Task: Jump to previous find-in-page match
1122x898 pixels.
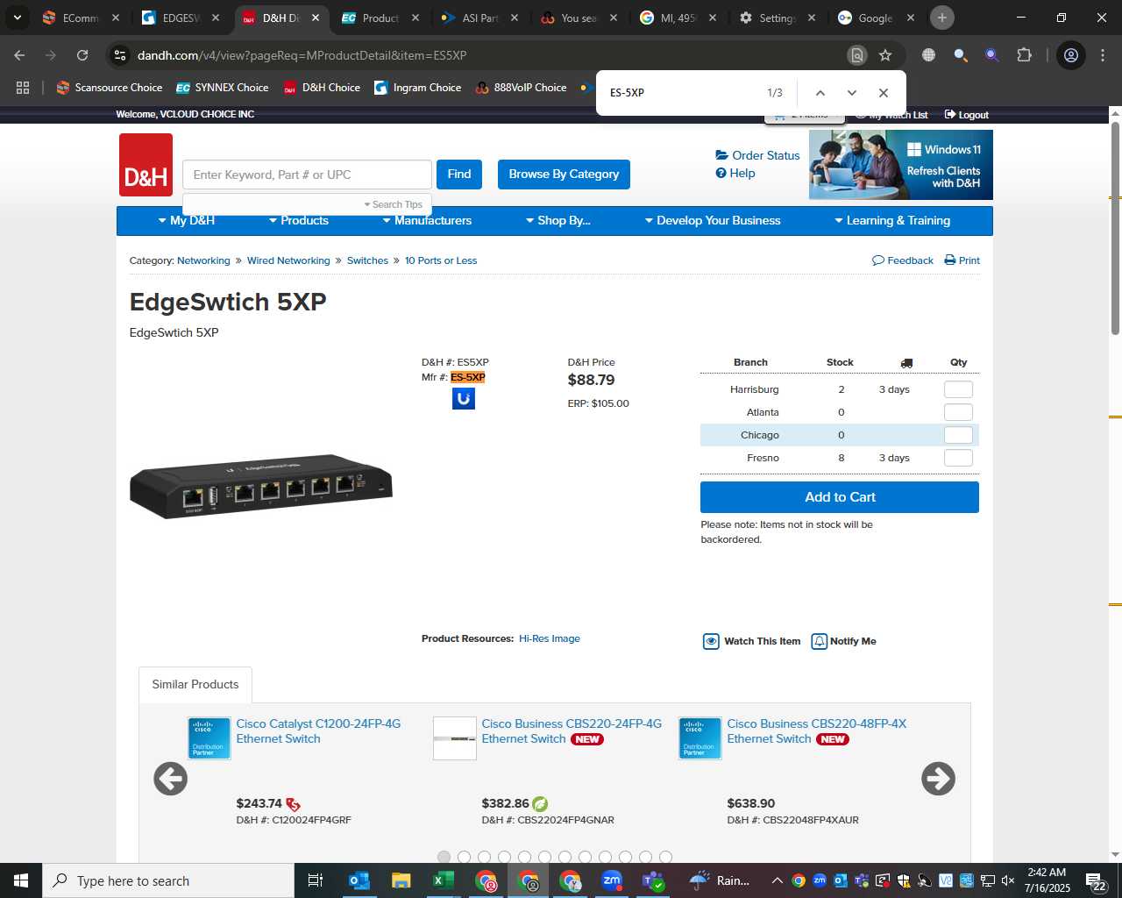Action: [x=820, y=93]
